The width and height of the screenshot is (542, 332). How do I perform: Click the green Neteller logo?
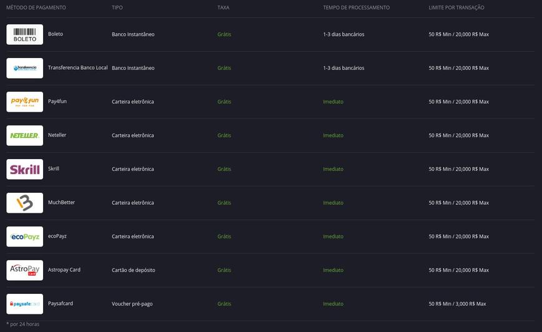(24, 135)
